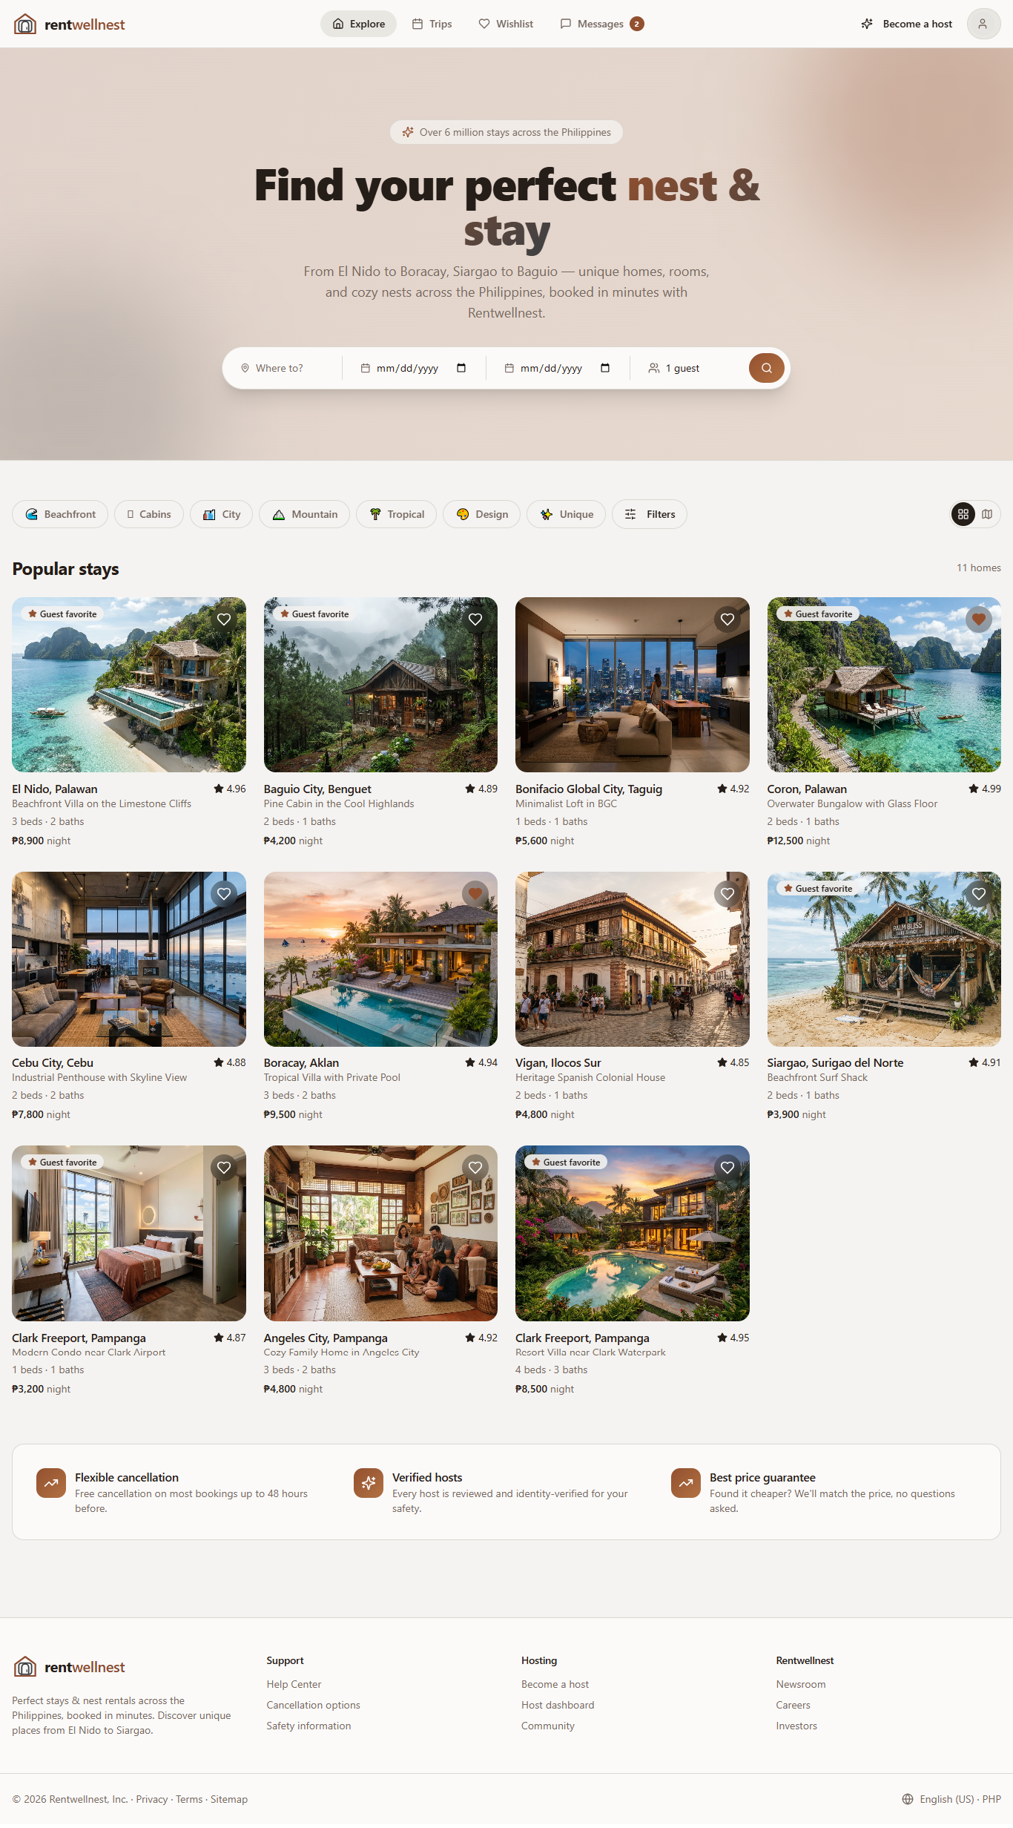
Task: Click Become a host in header
Action: (906, 24)
